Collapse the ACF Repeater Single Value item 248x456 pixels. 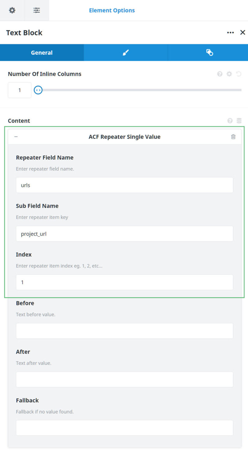coord(16,136)
